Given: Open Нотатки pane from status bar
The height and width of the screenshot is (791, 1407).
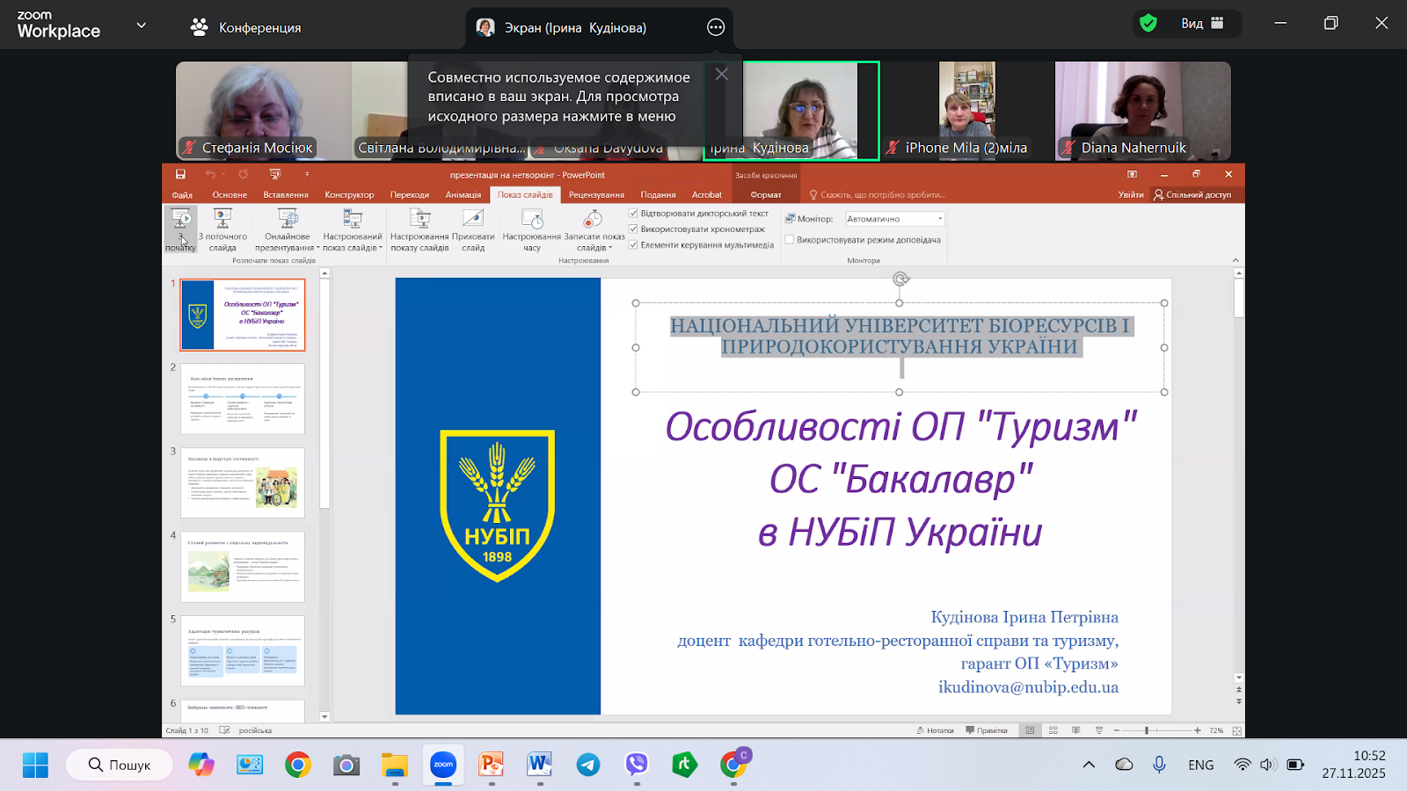Looking at the screenshot, I should (935, 730).
